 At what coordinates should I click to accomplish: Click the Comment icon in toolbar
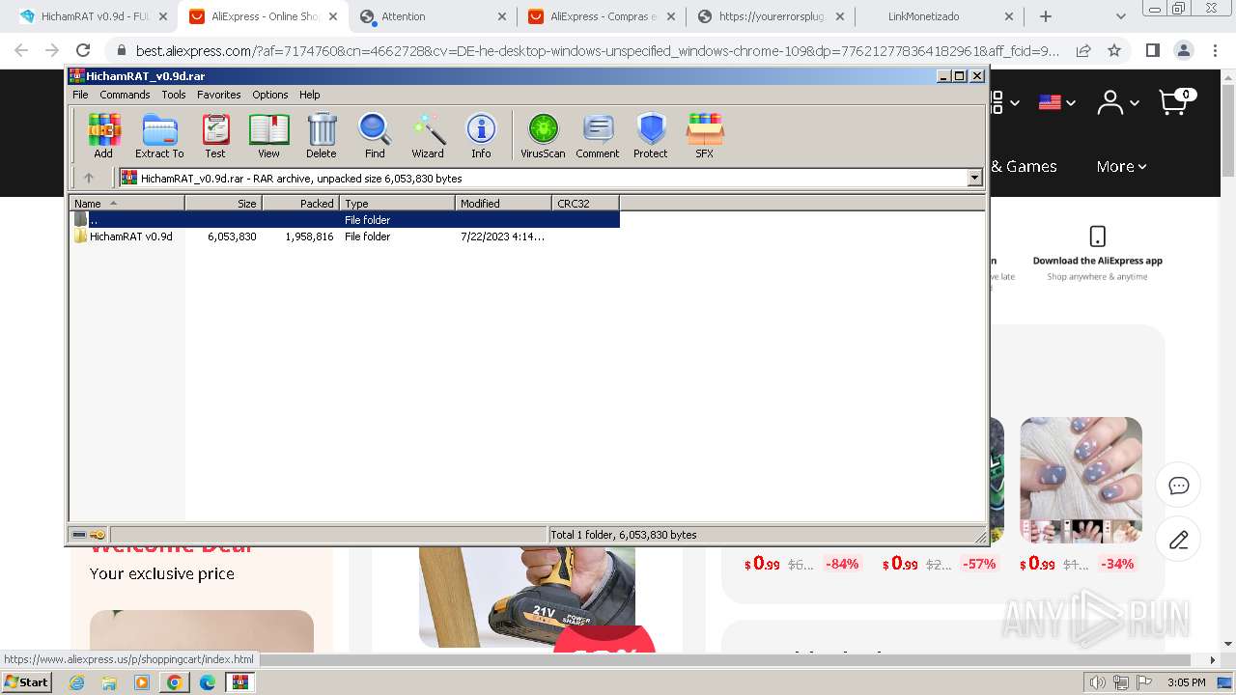pos(598,136)
